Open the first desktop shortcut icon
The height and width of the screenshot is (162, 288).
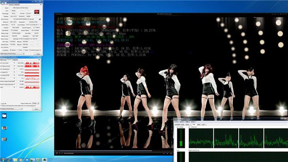tap(4, 116)
